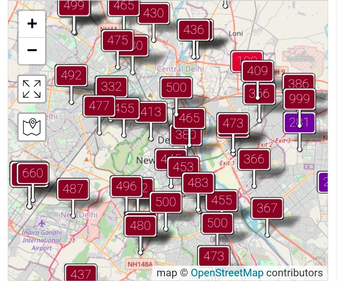
Task: Click the map location pin icon button
Action: coord(32,127)
